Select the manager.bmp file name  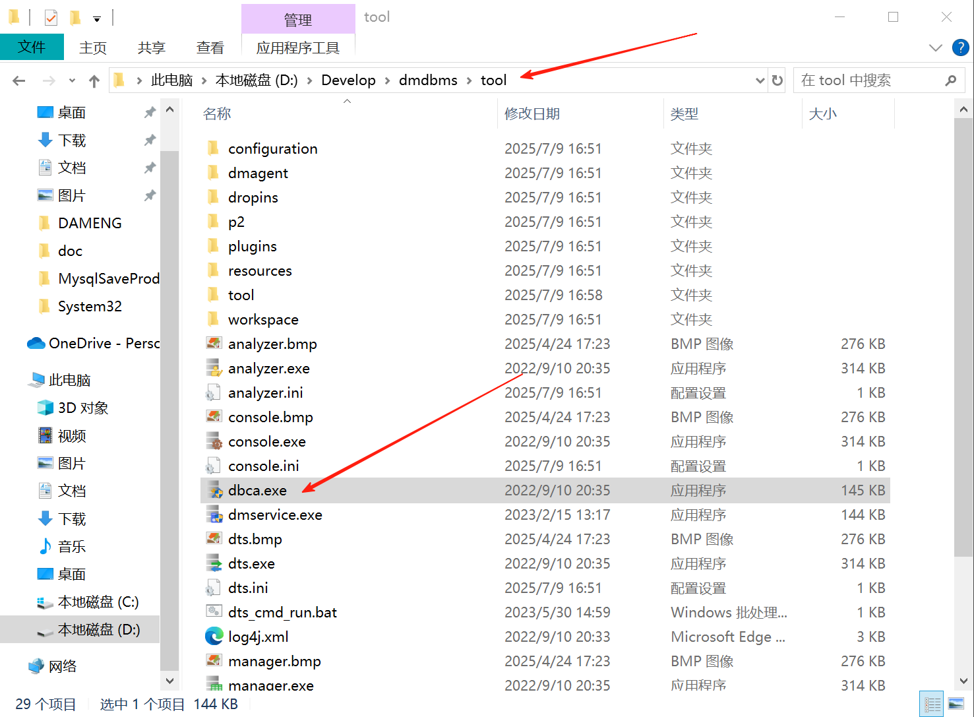pos(274,661)
